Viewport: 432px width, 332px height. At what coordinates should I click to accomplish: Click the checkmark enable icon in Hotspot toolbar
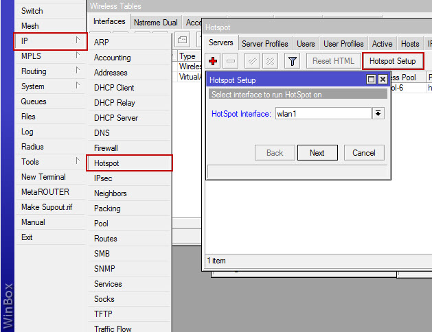(252, 61)
